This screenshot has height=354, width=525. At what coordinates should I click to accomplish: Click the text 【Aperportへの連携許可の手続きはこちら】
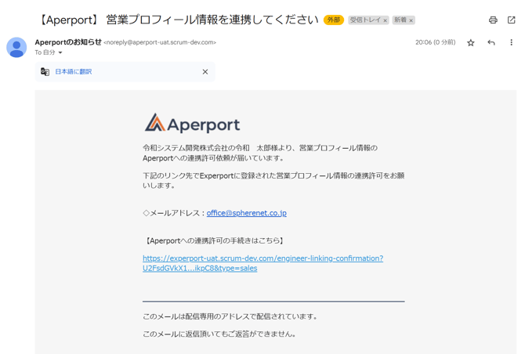click(214, 240)
